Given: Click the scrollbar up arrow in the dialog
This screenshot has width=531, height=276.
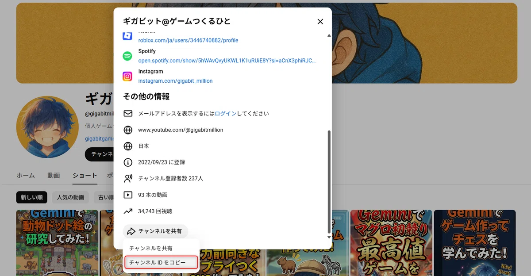Looking at the screenshot, I should click(x=328, y=35).
